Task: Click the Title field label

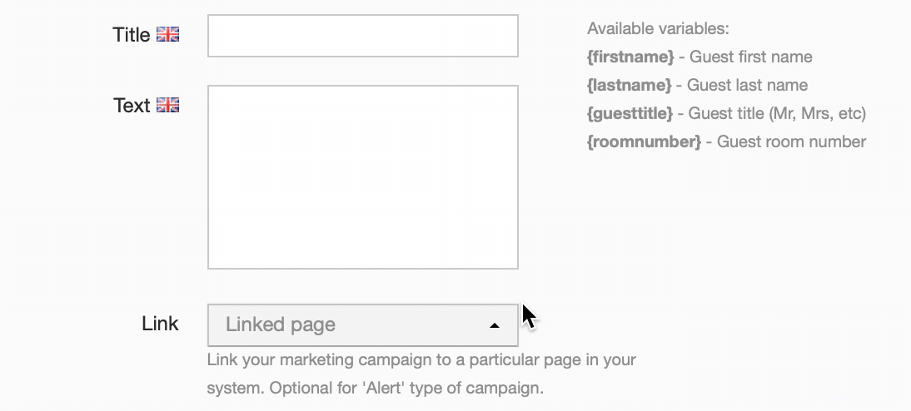Action: coord(132,35)
